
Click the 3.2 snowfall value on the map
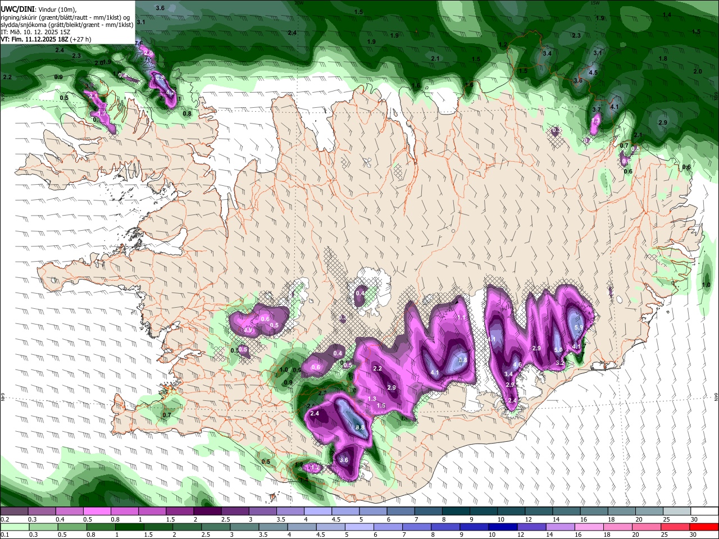click(560, 363)
